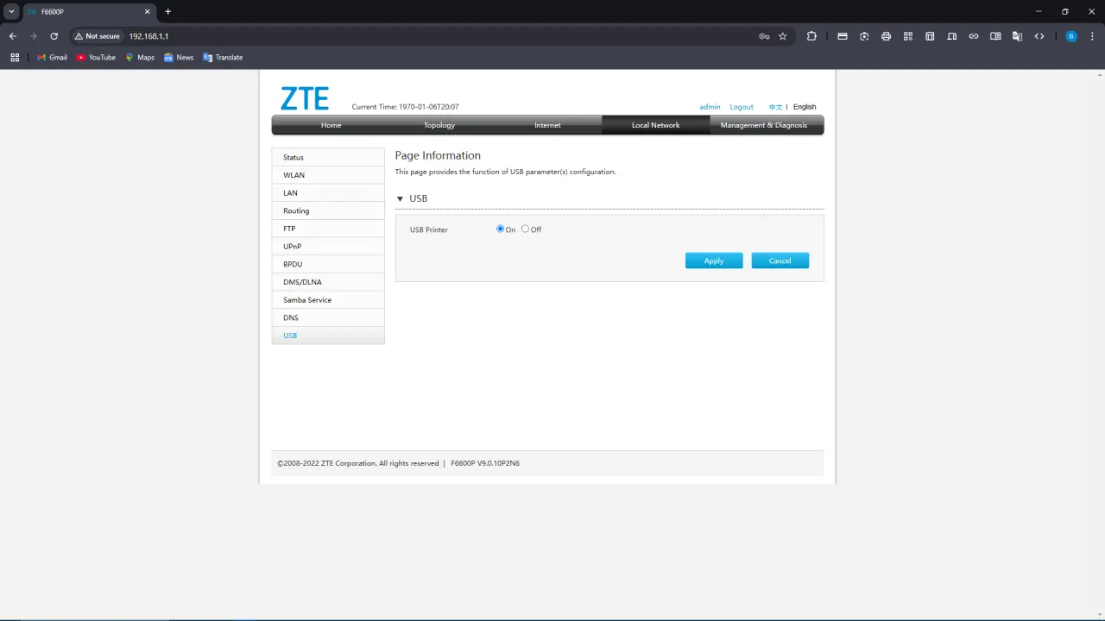
Task: Open the Topology tab
Action: tap(439, 125)
